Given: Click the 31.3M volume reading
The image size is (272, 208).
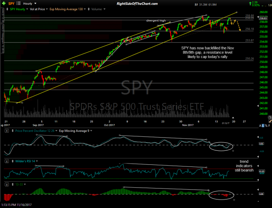Looking at the screenshot, I should 203,5.
